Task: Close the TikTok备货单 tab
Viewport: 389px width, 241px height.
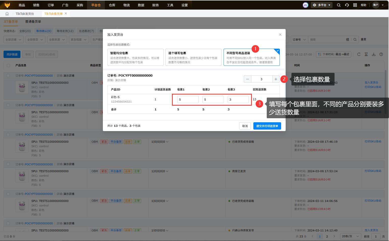Action: (66, 14)
